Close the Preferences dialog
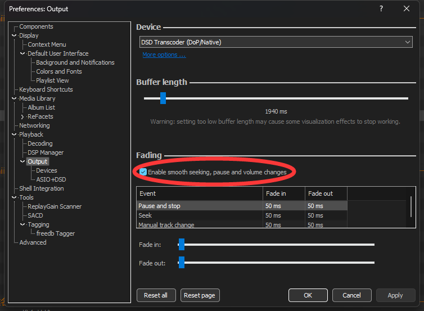This screenshot has width=424, height=311. point(407,8)
